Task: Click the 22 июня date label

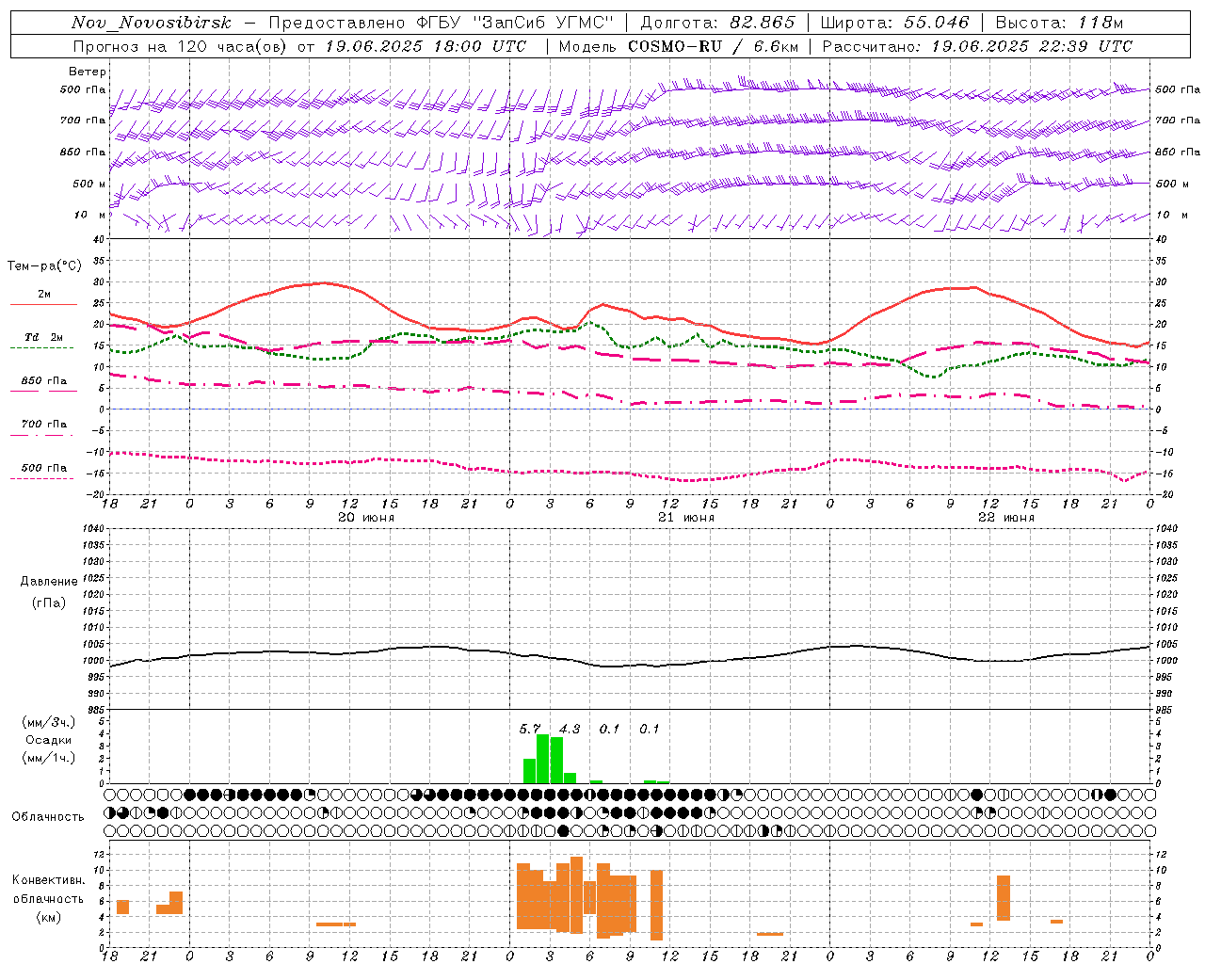Action: pyautogui.click(x=1006, y=517)
